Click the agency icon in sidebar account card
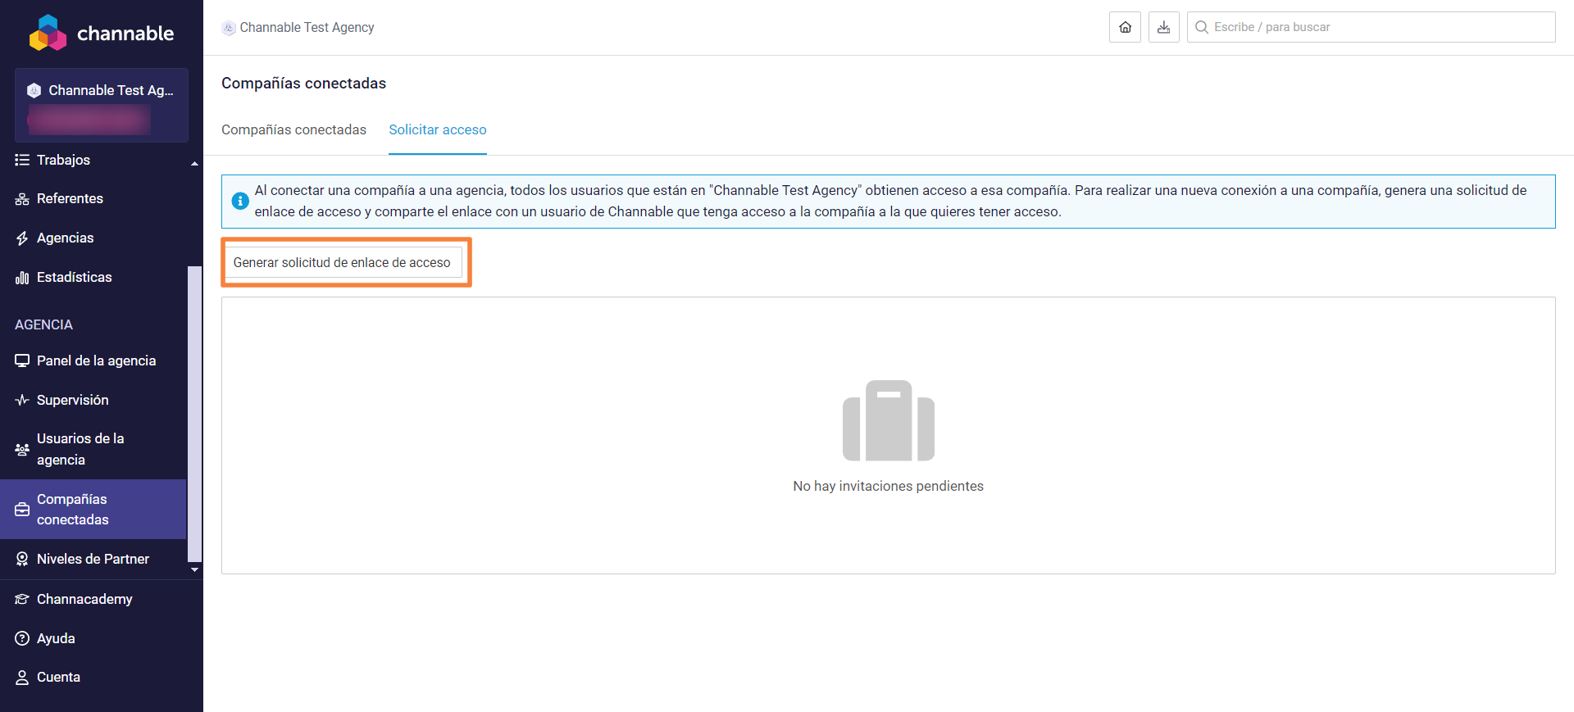Viewport: 1574px width, 712px height. pos(34,90)
